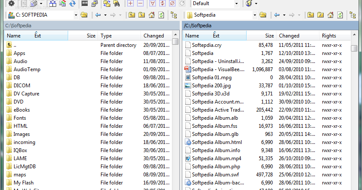
Task: Refresh the remote panel
Action: point(340,15)
